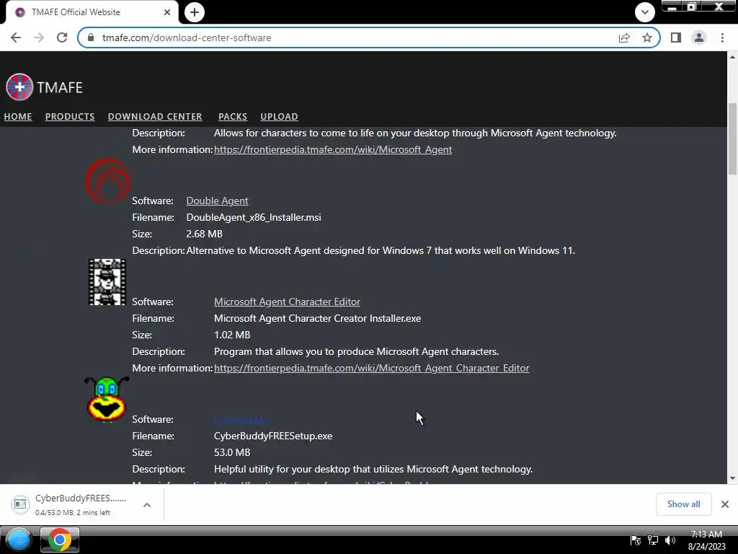Image resolution: width=738 pixels, height=554 pixels.
Task: Click the CyberBuddyFREES download item name
Action: (x=81, y=498)
